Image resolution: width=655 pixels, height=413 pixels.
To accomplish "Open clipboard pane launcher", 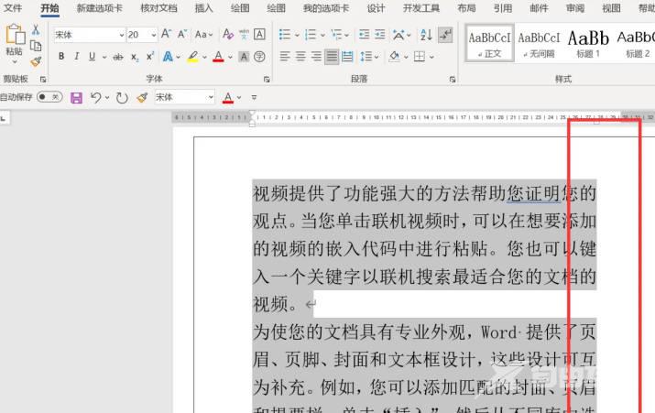I will (x=43, y=79).
